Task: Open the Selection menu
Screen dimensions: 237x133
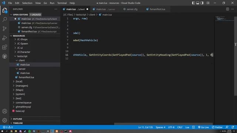Action: (x=27, y=3)
